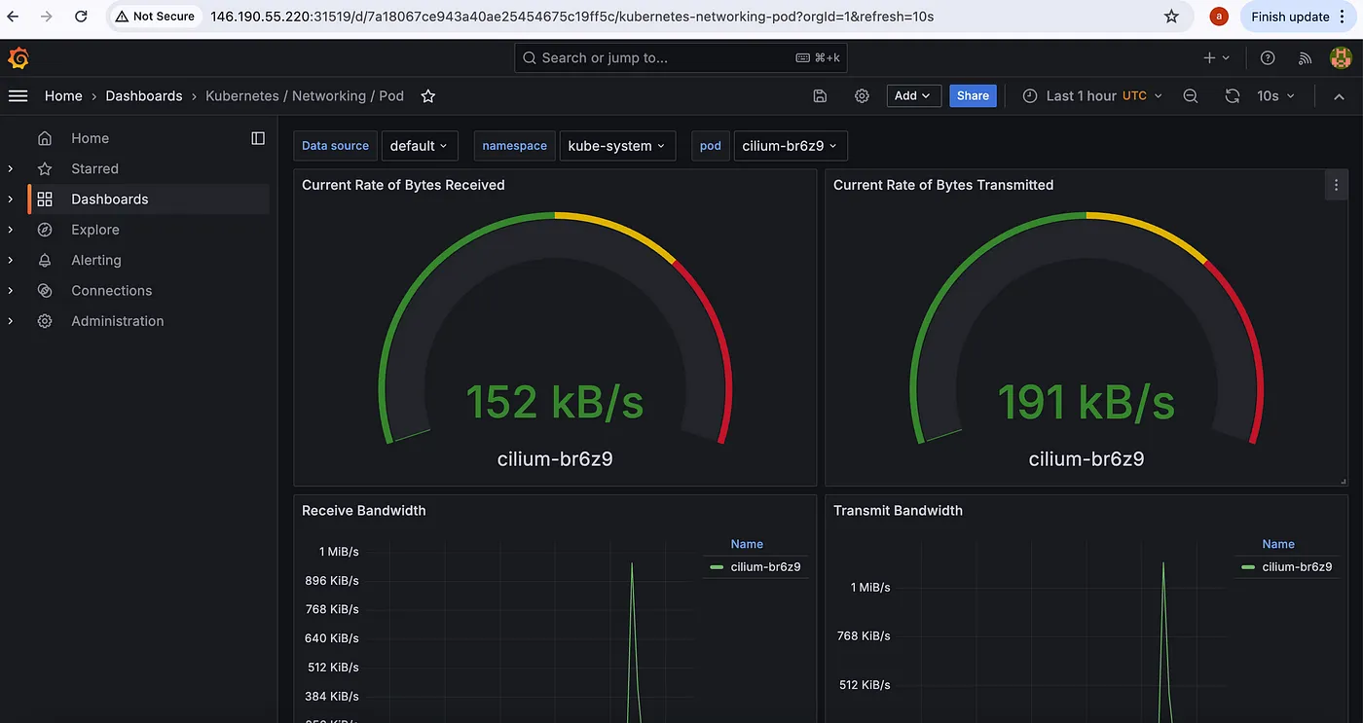Click the Home breadcrumb link
1363x723 pixels.
point(63,95)
